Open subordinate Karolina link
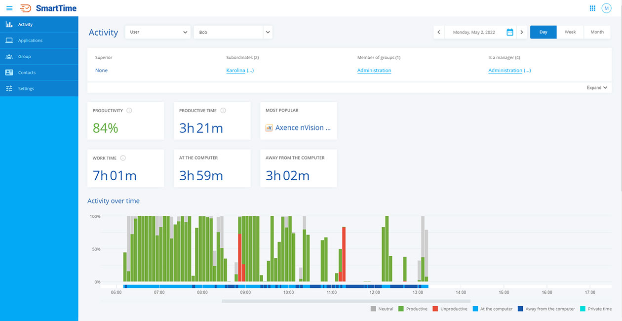 click(235, 71)
